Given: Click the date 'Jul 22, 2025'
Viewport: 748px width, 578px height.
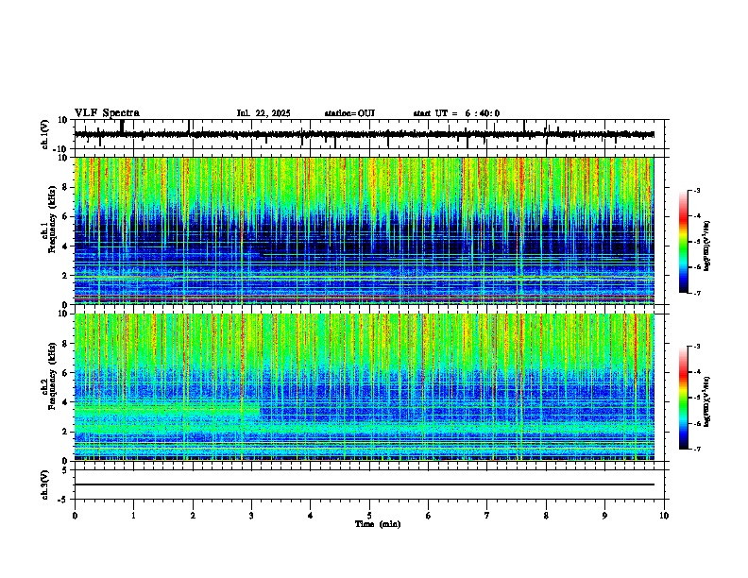Looking at the screenshot, I should click(x=263, y=113).
